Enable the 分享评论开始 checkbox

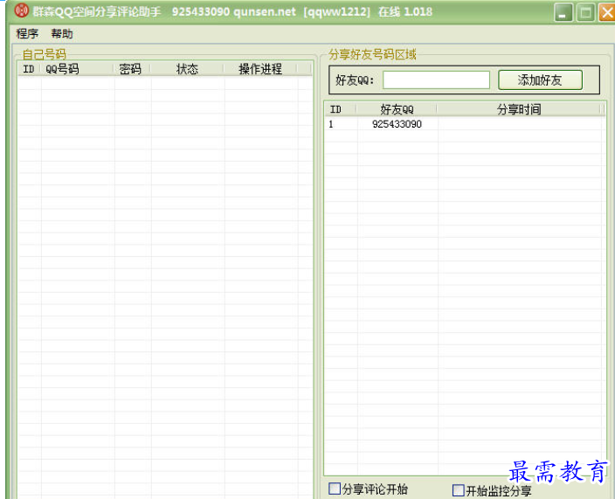(x=335, y=489)
